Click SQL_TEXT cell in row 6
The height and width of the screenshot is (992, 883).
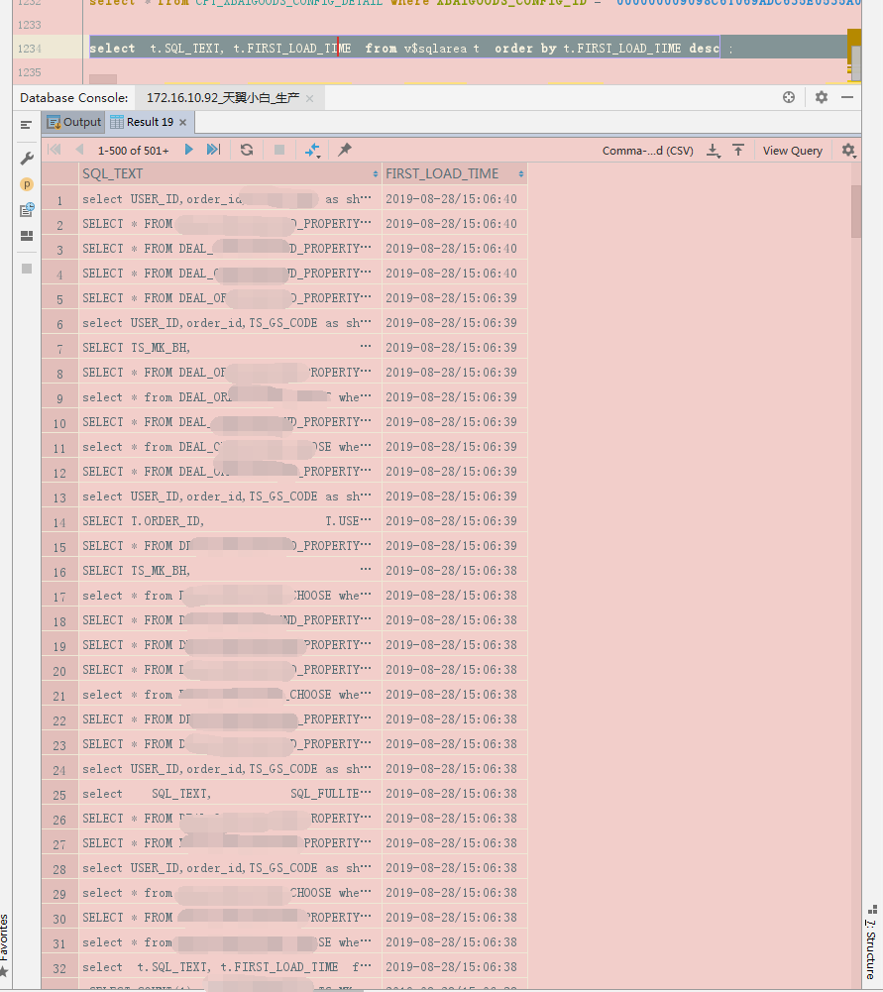pos(230,323)
